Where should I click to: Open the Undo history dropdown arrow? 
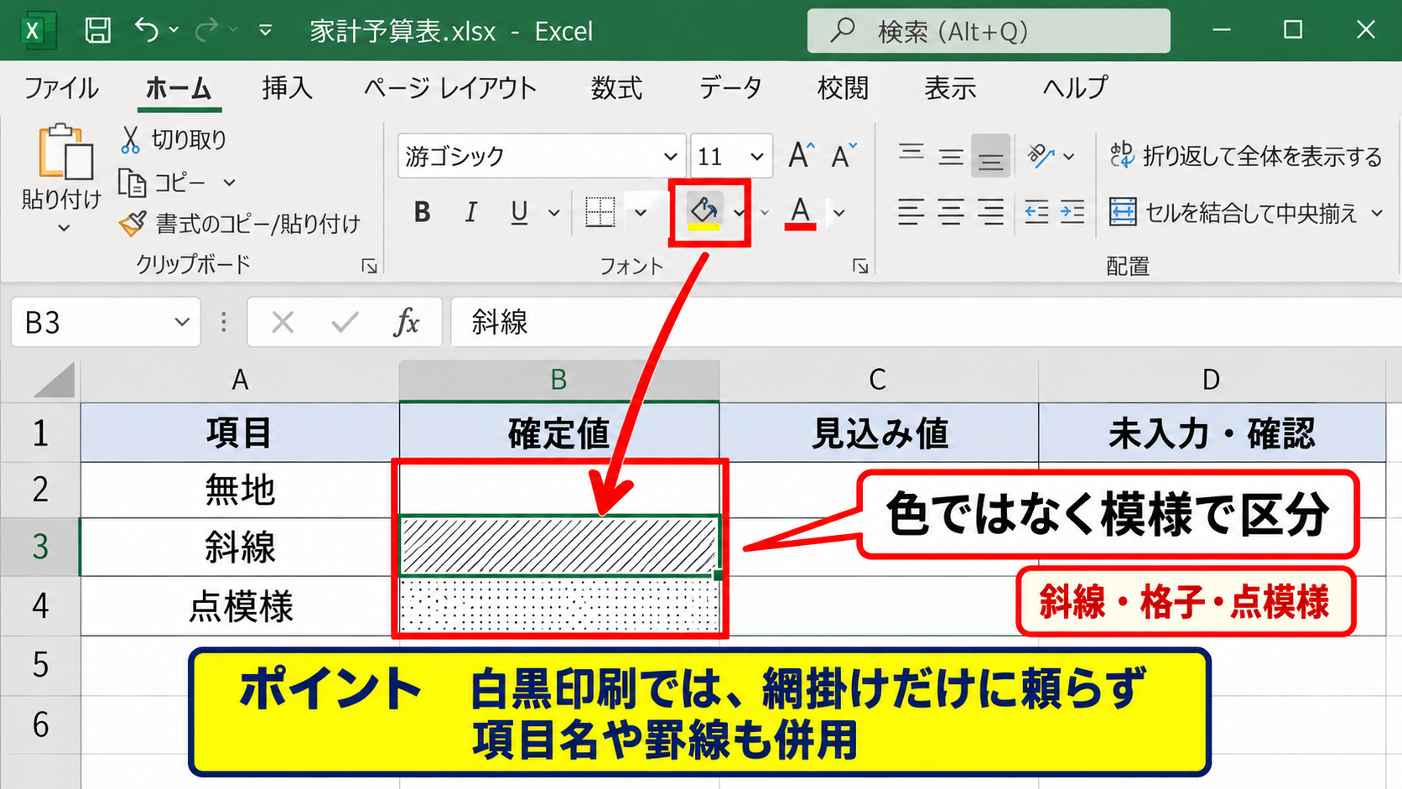[x=174, y=30]
